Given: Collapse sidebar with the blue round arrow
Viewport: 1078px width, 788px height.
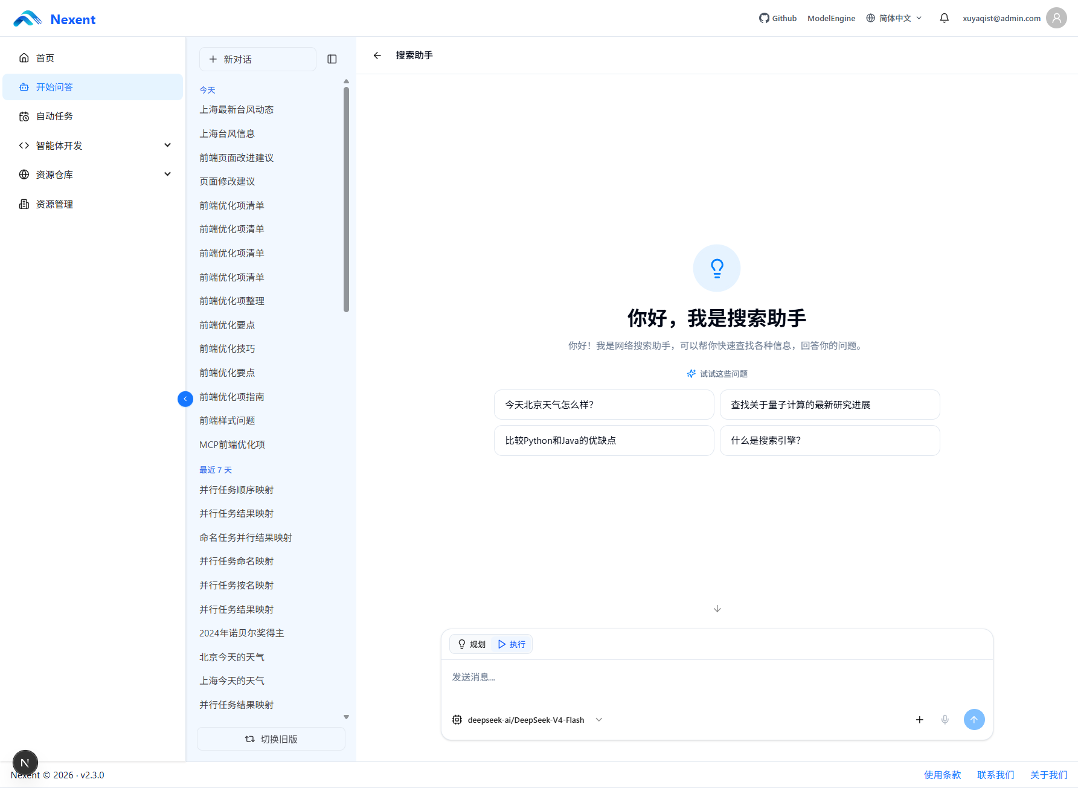Looking at the screenshot, I should point(185,399).
